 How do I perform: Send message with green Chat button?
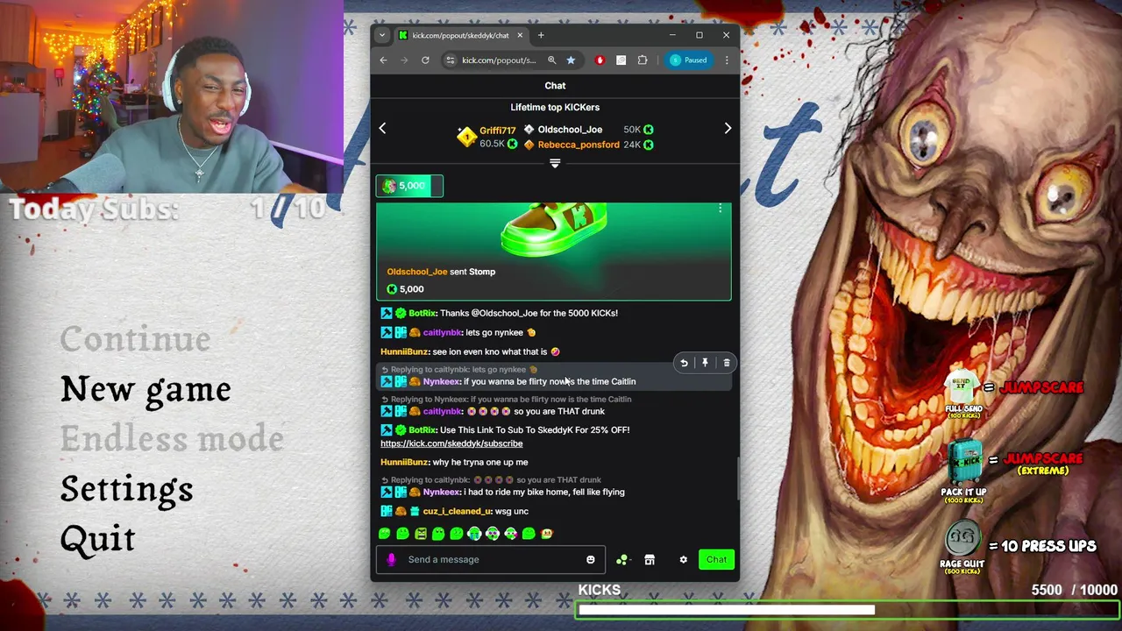(716, 559)
